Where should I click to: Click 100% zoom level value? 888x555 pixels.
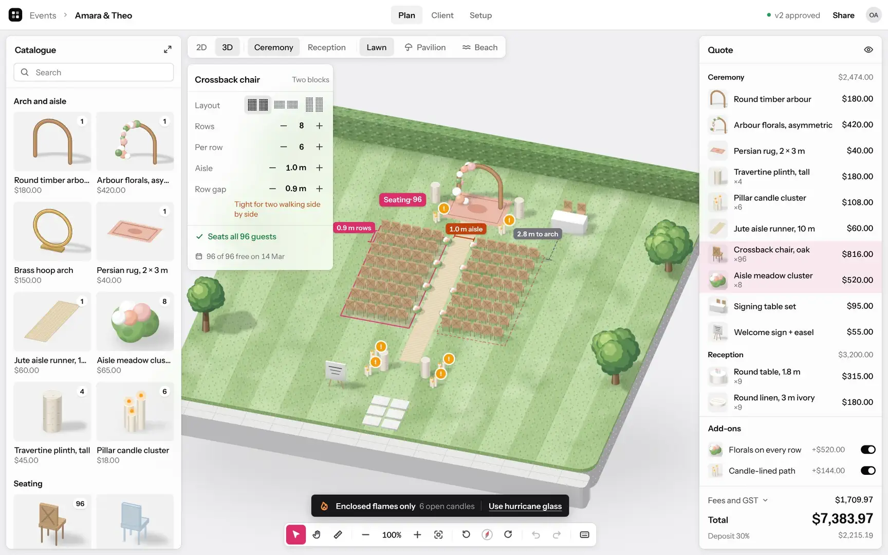click(x=392, y=535)
